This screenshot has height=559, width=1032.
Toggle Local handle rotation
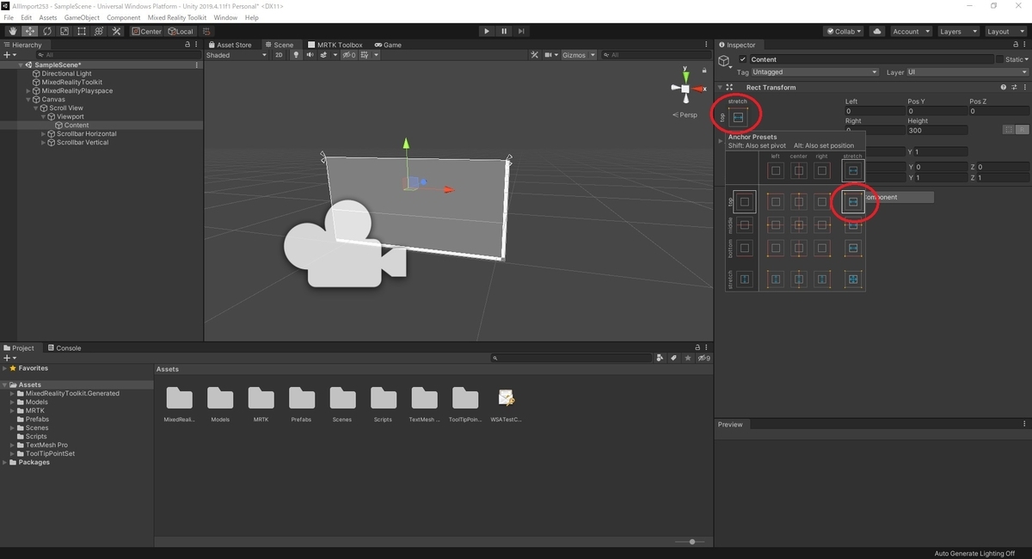click(180, 31)
